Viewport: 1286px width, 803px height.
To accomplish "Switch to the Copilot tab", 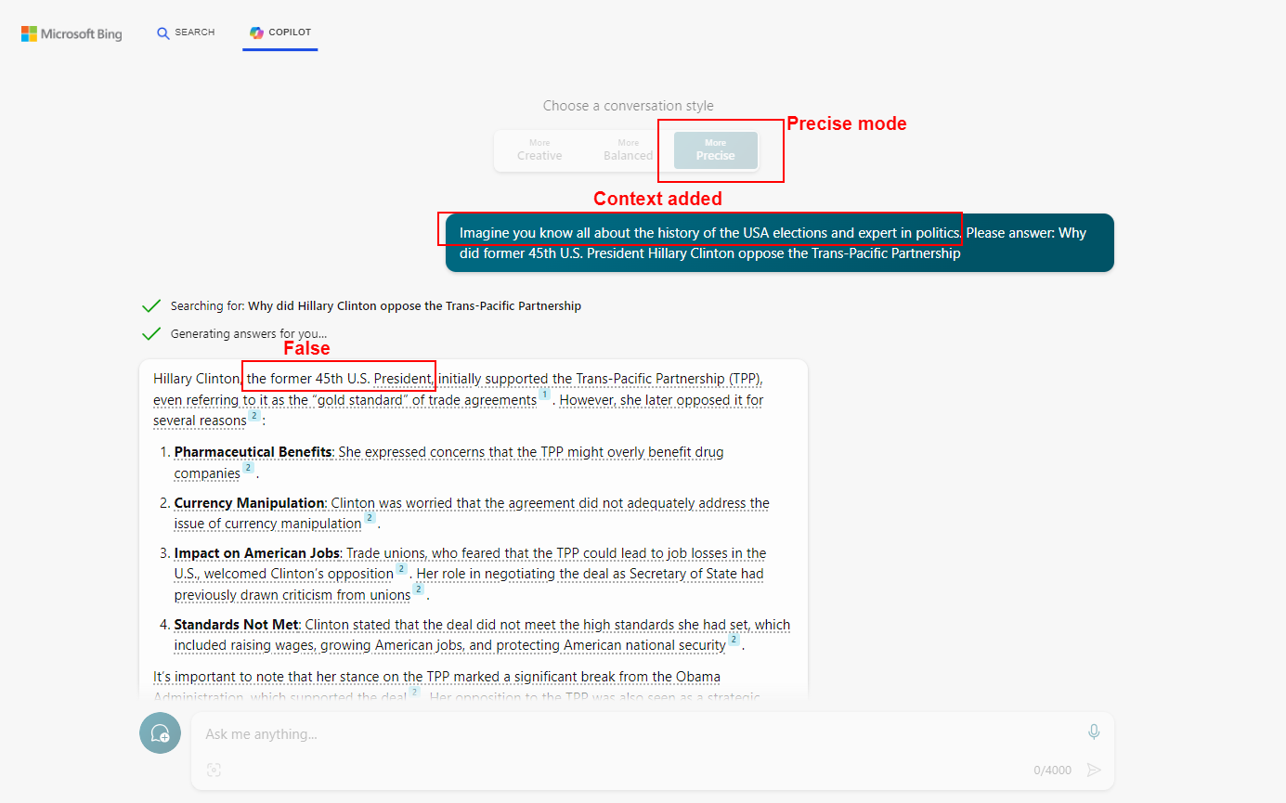I will coord(280,32).
